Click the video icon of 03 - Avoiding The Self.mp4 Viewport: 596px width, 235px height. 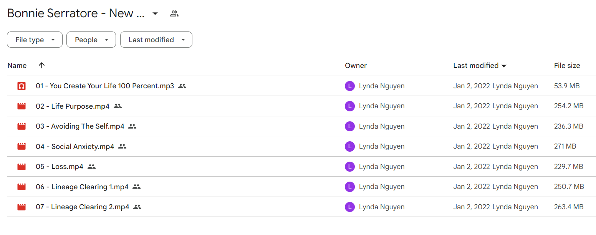(x=22, y=126)
